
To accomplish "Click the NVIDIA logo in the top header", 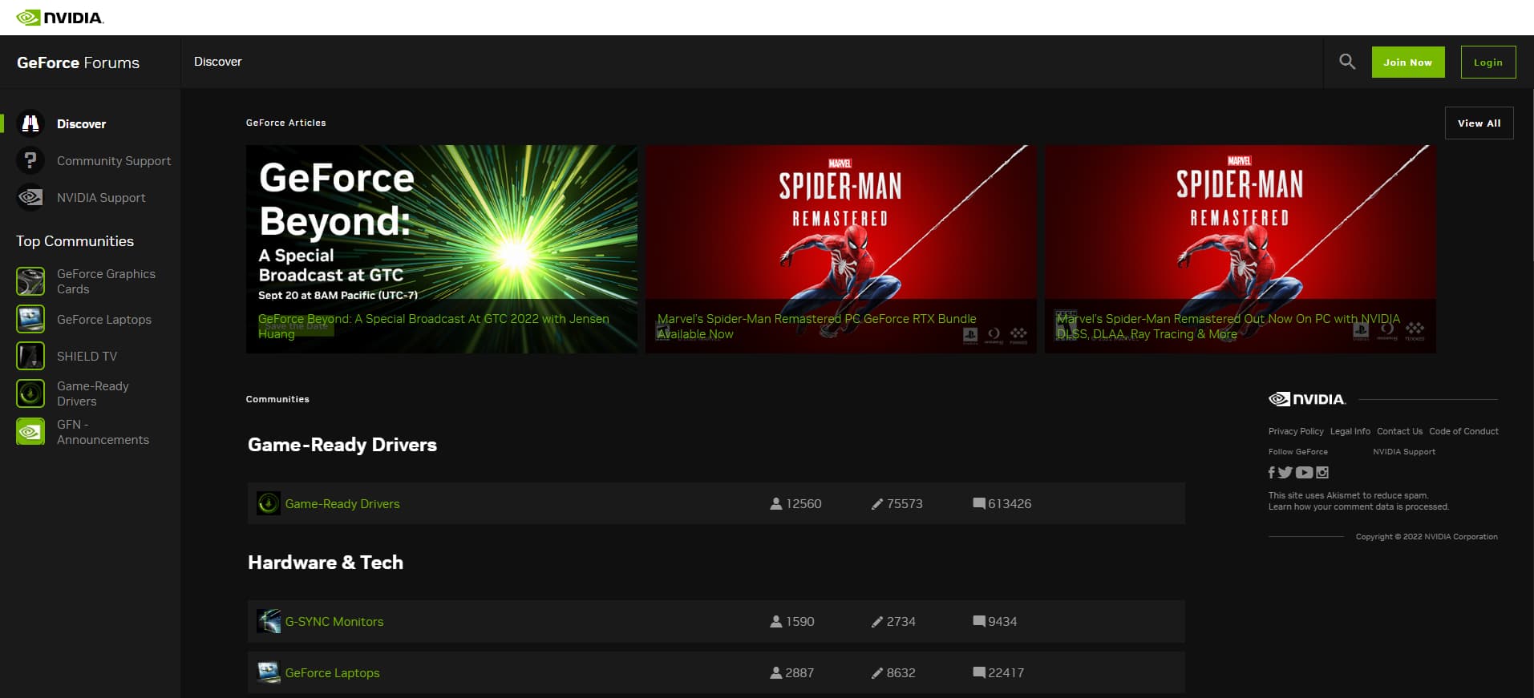I will point(60,18).
